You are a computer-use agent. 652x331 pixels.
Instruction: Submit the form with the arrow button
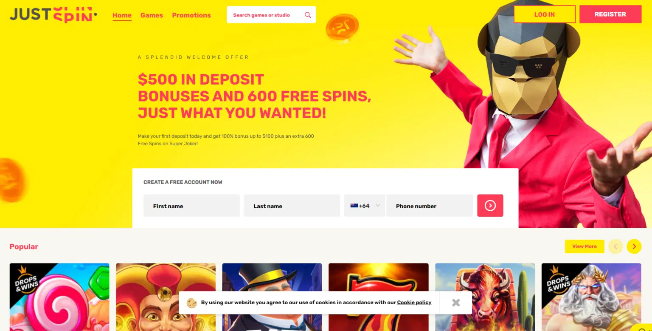point(490,206)
